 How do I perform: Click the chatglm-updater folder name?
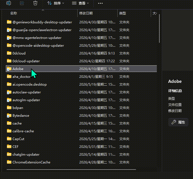tap(26, 154)
